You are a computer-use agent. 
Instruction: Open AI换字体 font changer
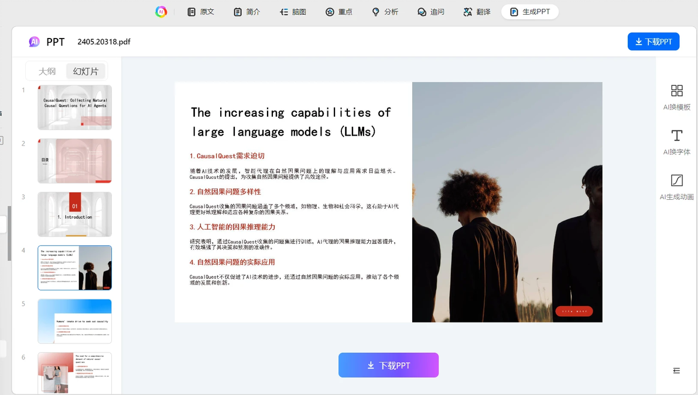tap(677, 142)
